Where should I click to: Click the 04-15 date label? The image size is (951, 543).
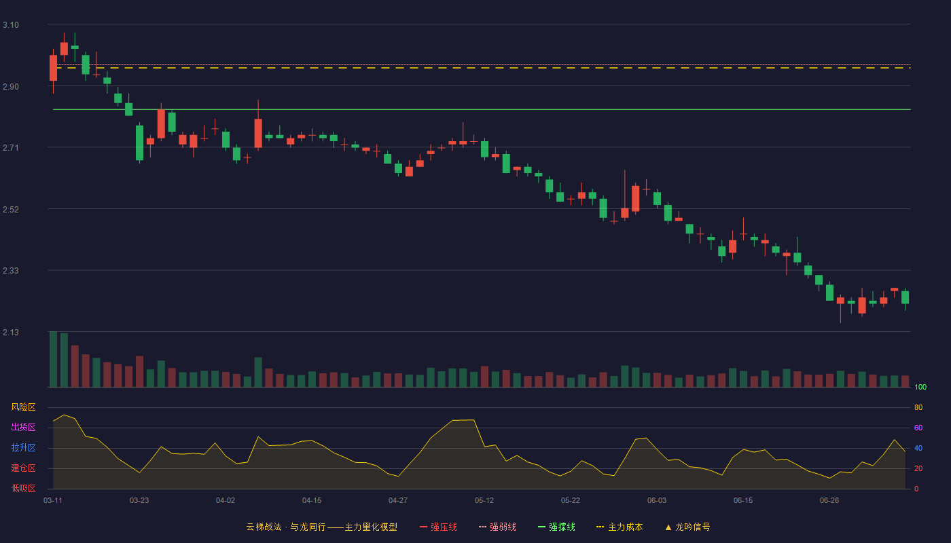tap(312, 500)
